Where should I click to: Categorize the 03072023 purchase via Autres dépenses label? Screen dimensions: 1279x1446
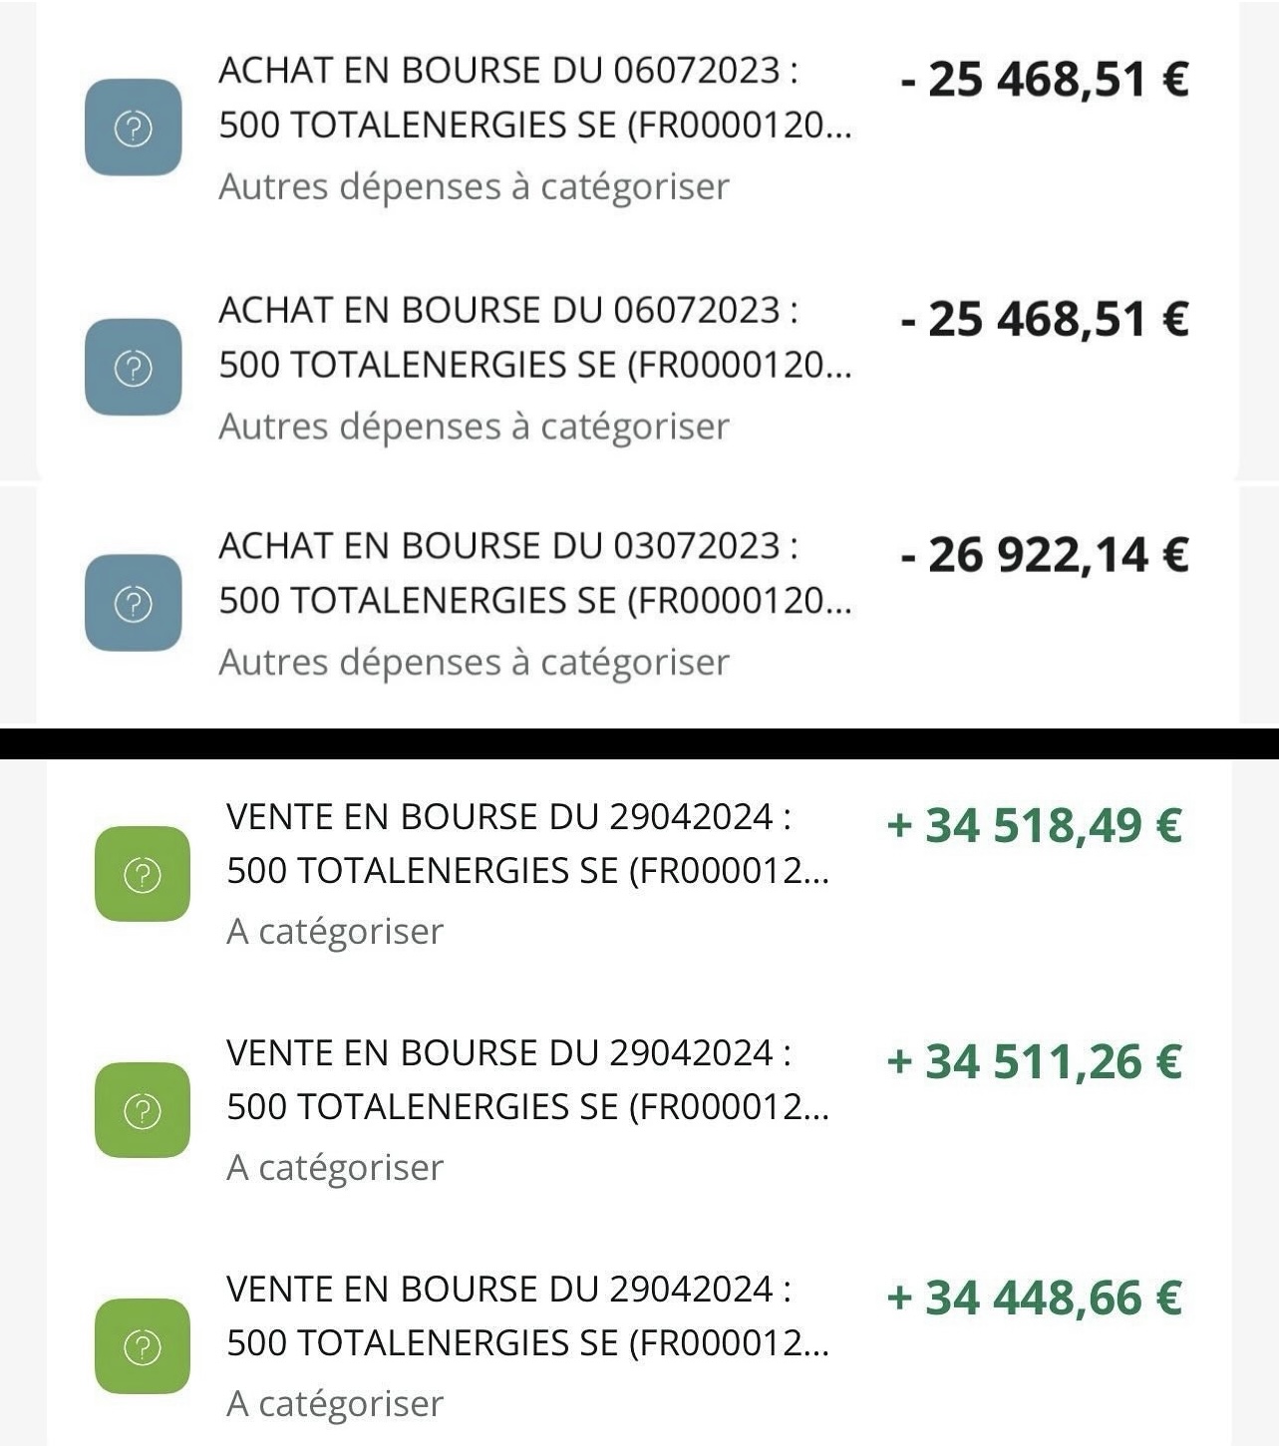tap(474, 663)
